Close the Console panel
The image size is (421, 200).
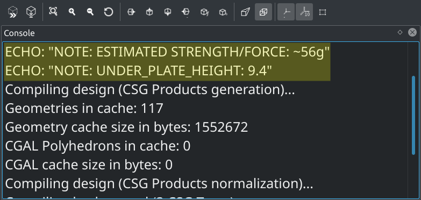[412, 32]
